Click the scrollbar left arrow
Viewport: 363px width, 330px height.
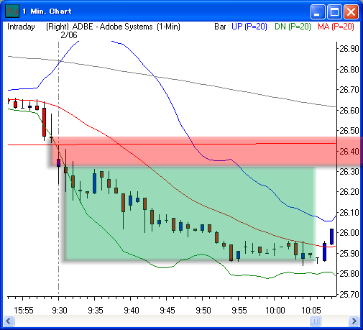pos(9,321)
